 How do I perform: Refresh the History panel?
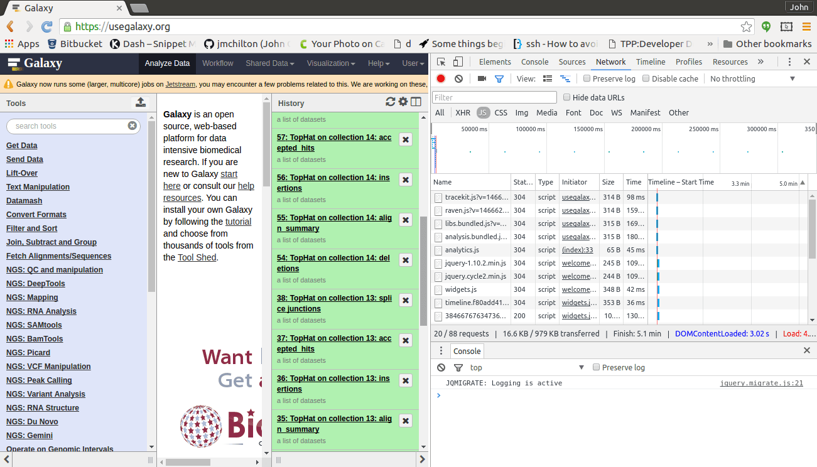(x=391, y=101)
